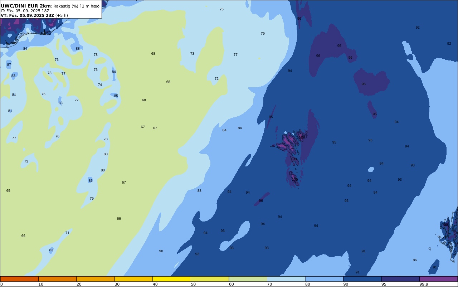Select the 10–20 orange legend swatch
Image resolution: width=458 pixels, height=287 pixels.
tap(57, 279)
